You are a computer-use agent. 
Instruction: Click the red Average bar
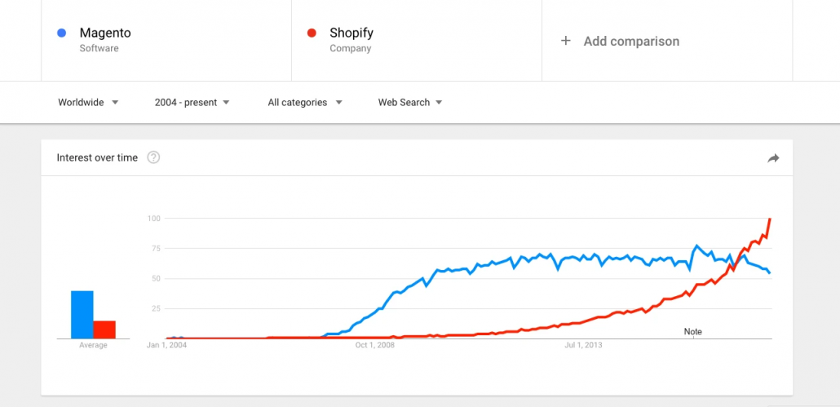[x=104, y=329]
